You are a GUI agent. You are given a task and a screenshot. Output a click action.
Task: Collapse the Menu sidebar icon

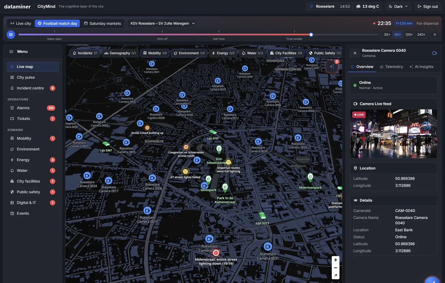pos(11,51)
